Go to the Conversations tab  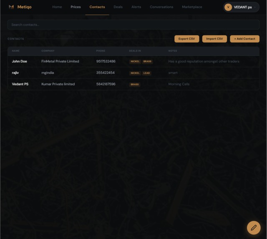tap(161, 7)
